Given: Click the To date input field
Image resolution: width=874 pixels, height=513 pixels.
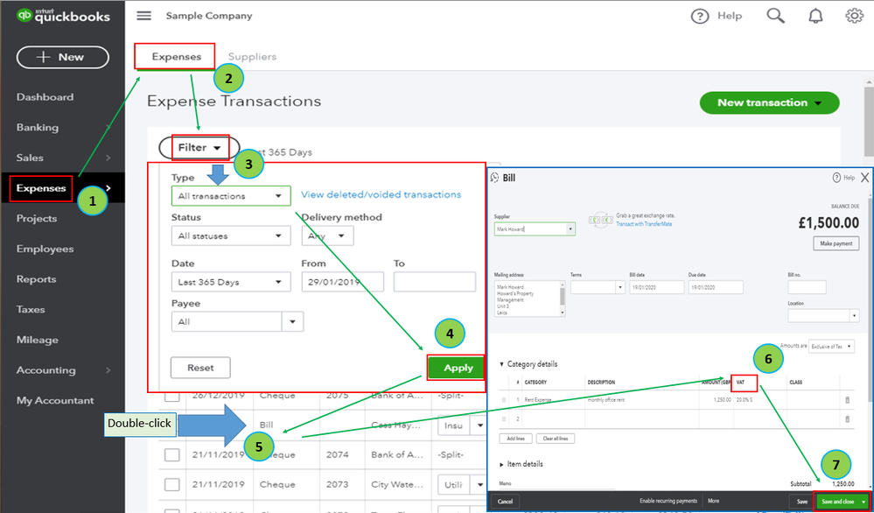Looking at the screenshot, I should tap(435, 282).
